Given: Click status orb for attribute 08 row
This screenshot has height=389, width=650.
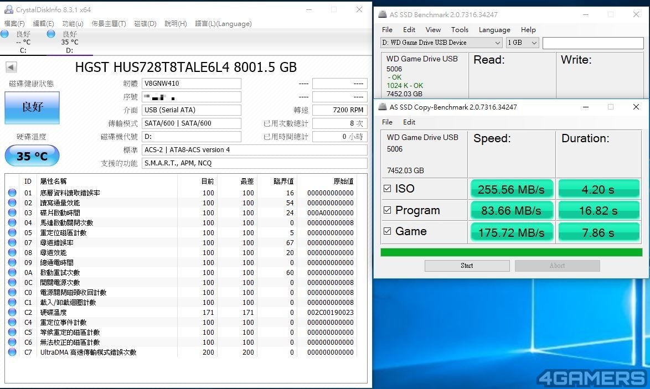Looking at the screenshot, I should 12,252.
